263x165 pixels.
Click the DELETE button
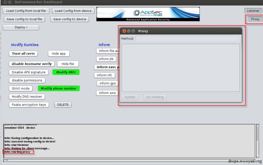(63, 105)
